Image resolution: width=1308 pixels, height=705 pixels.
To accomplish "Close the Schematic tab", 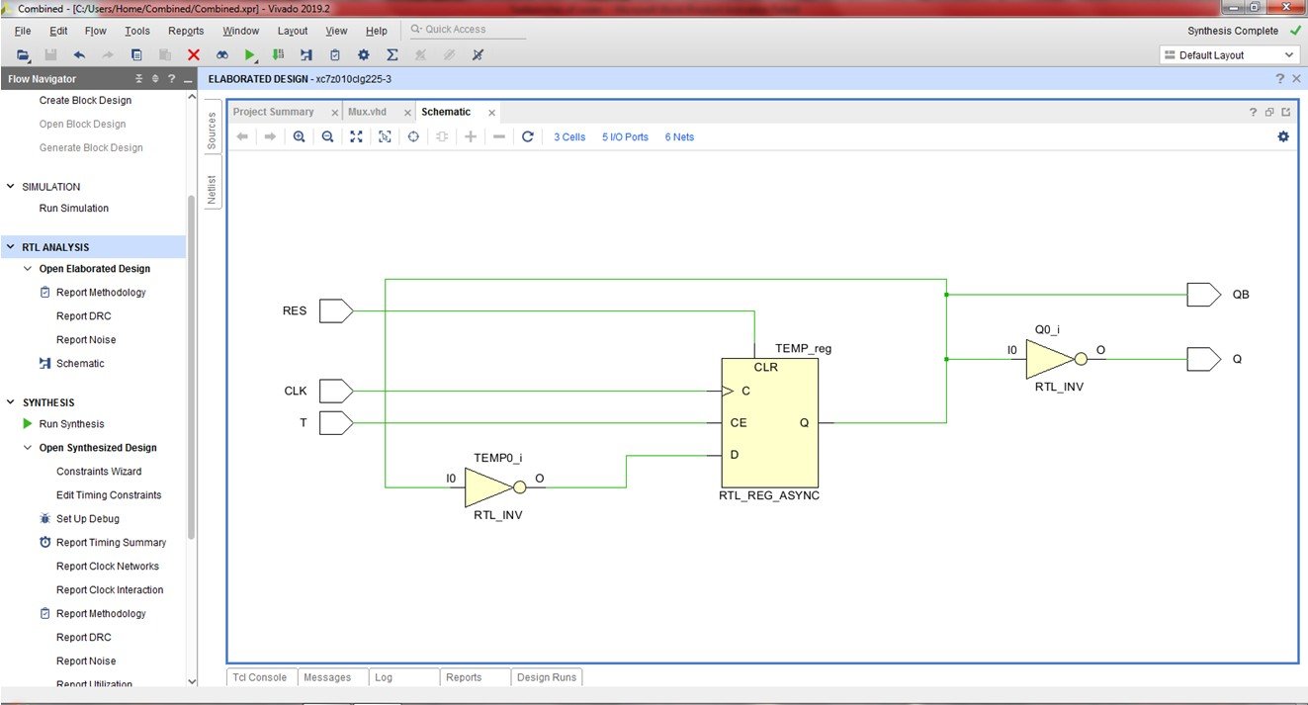I will click(x=492, y=113).
